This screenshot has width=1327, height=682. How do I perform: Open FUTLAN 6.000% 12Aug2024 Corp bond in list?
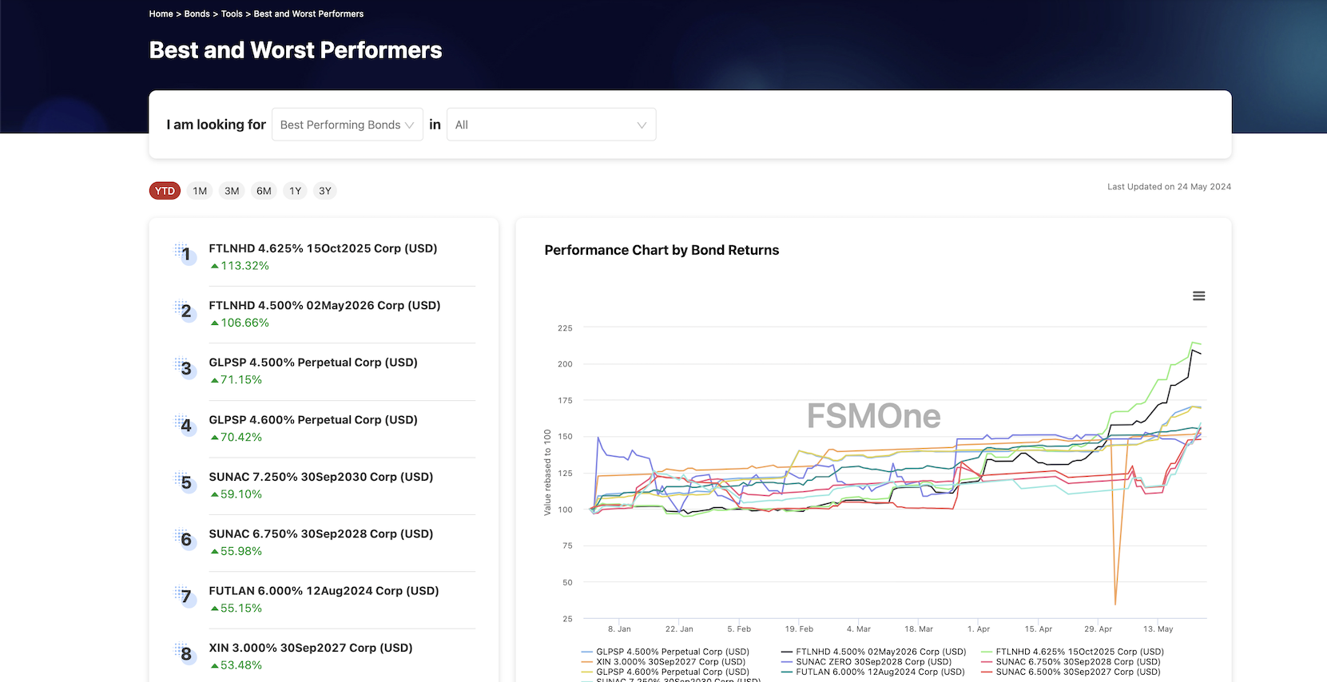click(324, 591)
